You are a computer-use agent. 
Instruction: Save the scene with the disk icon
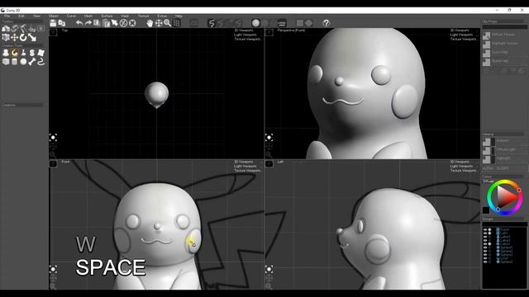point(53,23)
